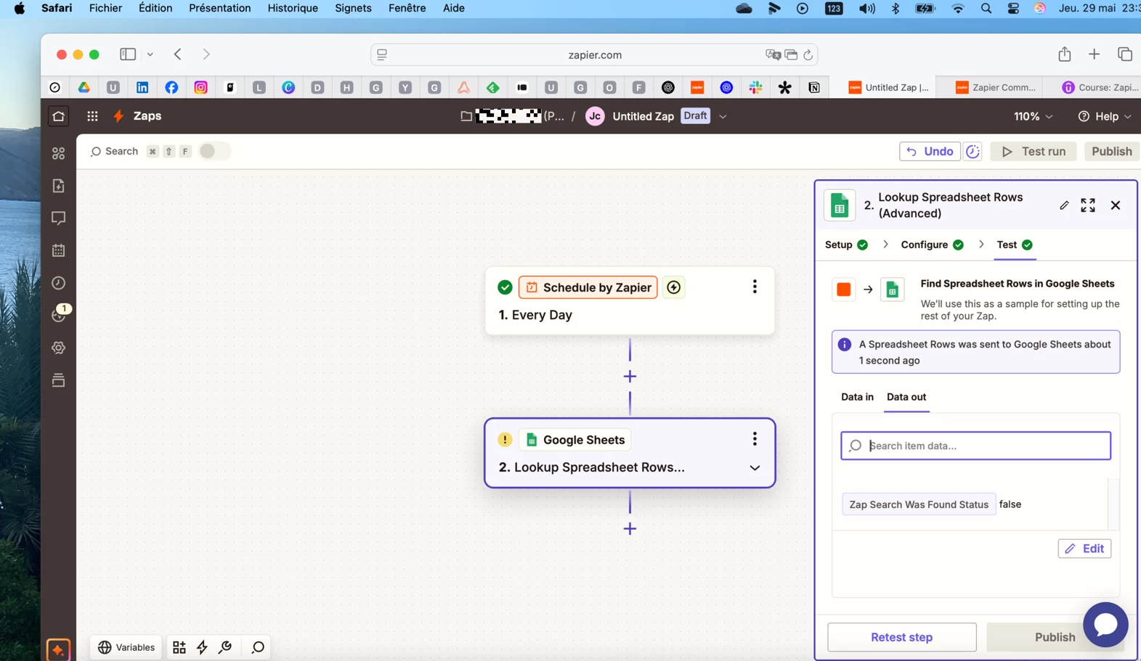Viewport: 1141px width, 661px height.
Task: Open the 110% zoom dropdown
Action: [1033, 116]
